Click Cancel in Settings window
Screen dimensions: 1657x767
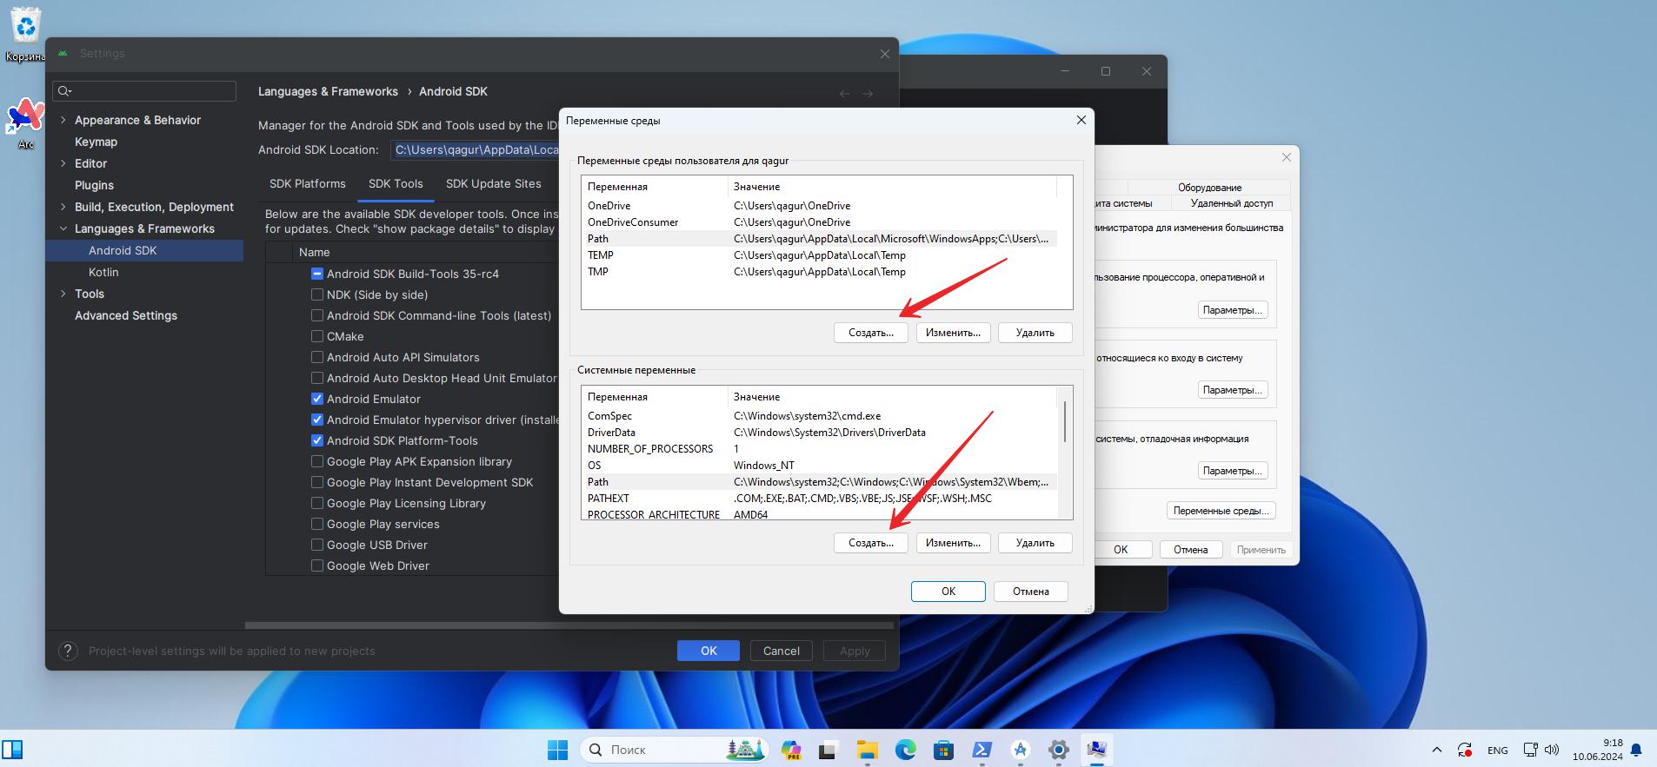(781, 651)
